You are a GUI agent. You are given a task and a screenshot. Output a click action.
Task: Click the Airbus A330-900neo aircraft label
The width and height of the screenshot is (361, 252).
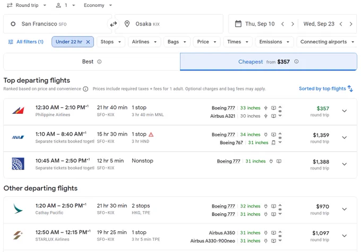coord(212,241)
